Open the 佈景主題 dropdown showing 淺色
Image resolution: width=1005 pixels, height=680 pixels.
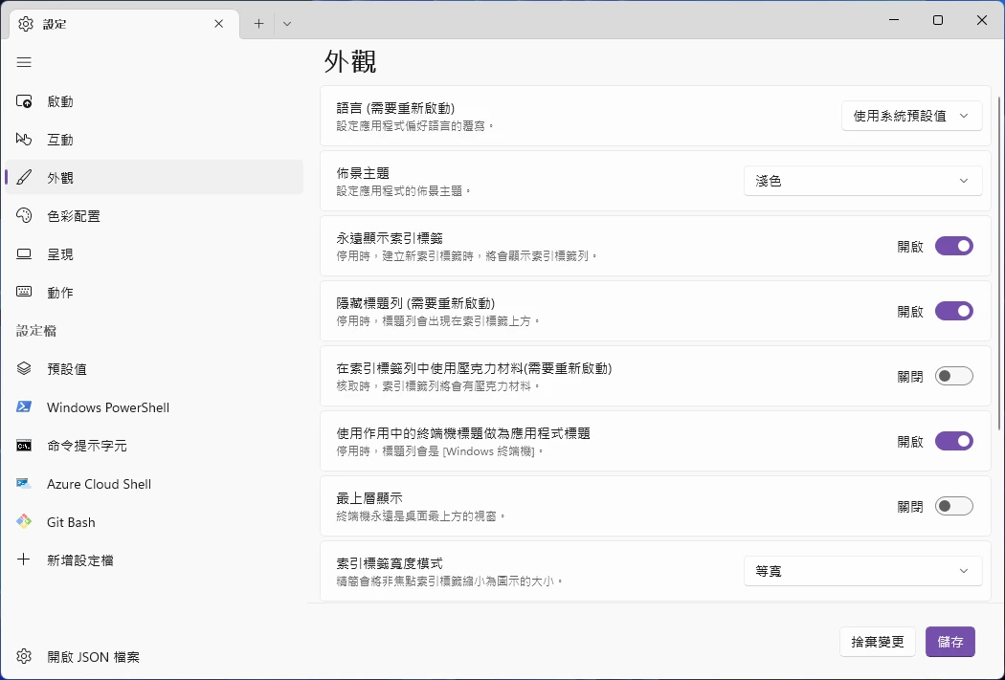[862, 181]
